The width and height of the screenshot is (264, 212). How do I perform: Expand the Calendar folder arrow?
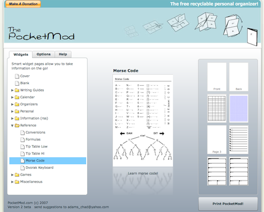[12, 97]
